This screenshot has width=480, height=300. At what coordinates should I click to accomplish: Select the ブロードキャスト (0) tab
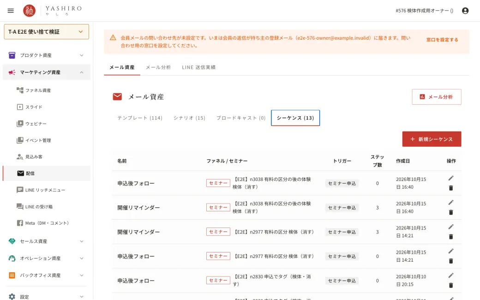click(241, 118)
